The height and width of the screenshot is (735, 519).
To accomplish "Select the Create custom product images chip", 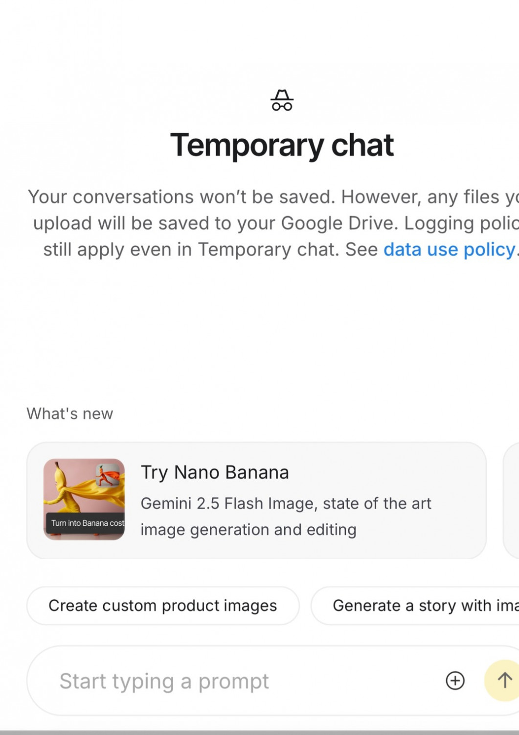I will click(x=163, y=606).
